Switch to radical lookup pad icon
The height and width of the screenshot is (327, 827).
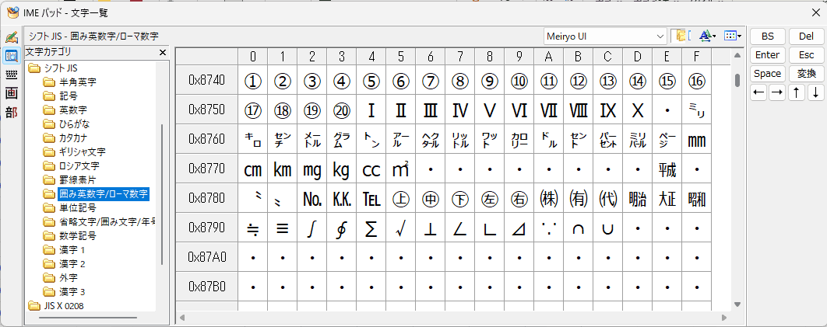(x=11, y=111)
